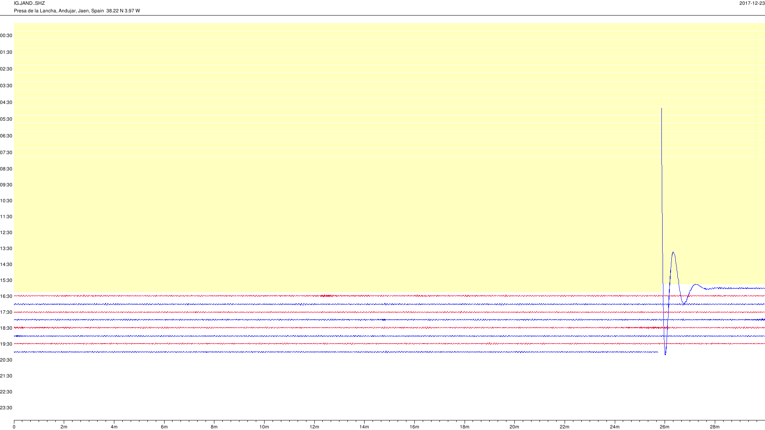The height and width of the screenshot is (430, 765).
Task: Click the 14:30 time row label
Action: coord(6,264)
